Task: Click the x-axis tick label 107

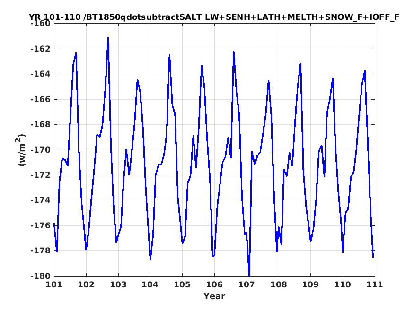Action: [247, 284]
